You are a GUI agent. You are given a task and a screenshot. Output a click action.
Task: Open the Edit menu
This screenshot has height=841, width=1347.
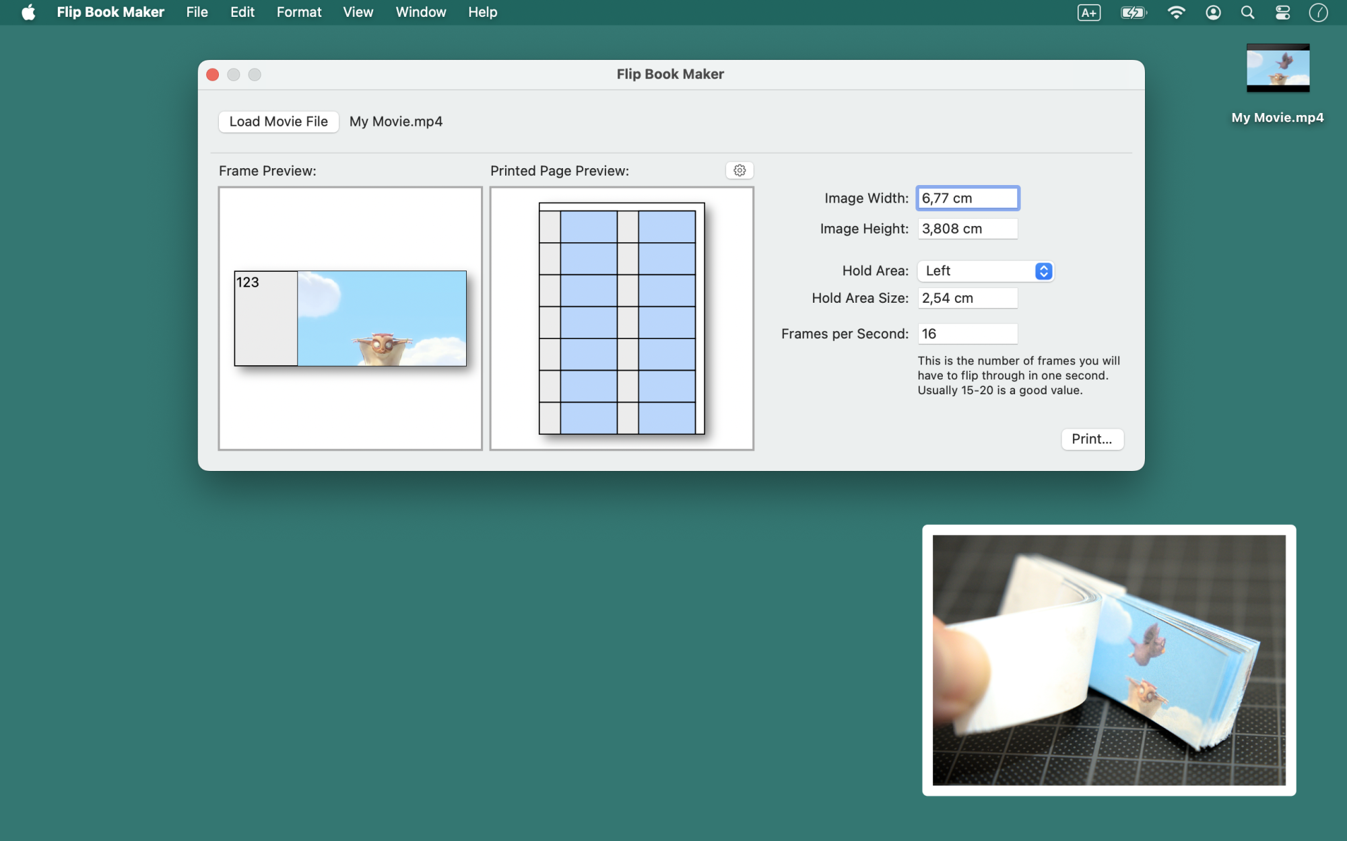242,12
